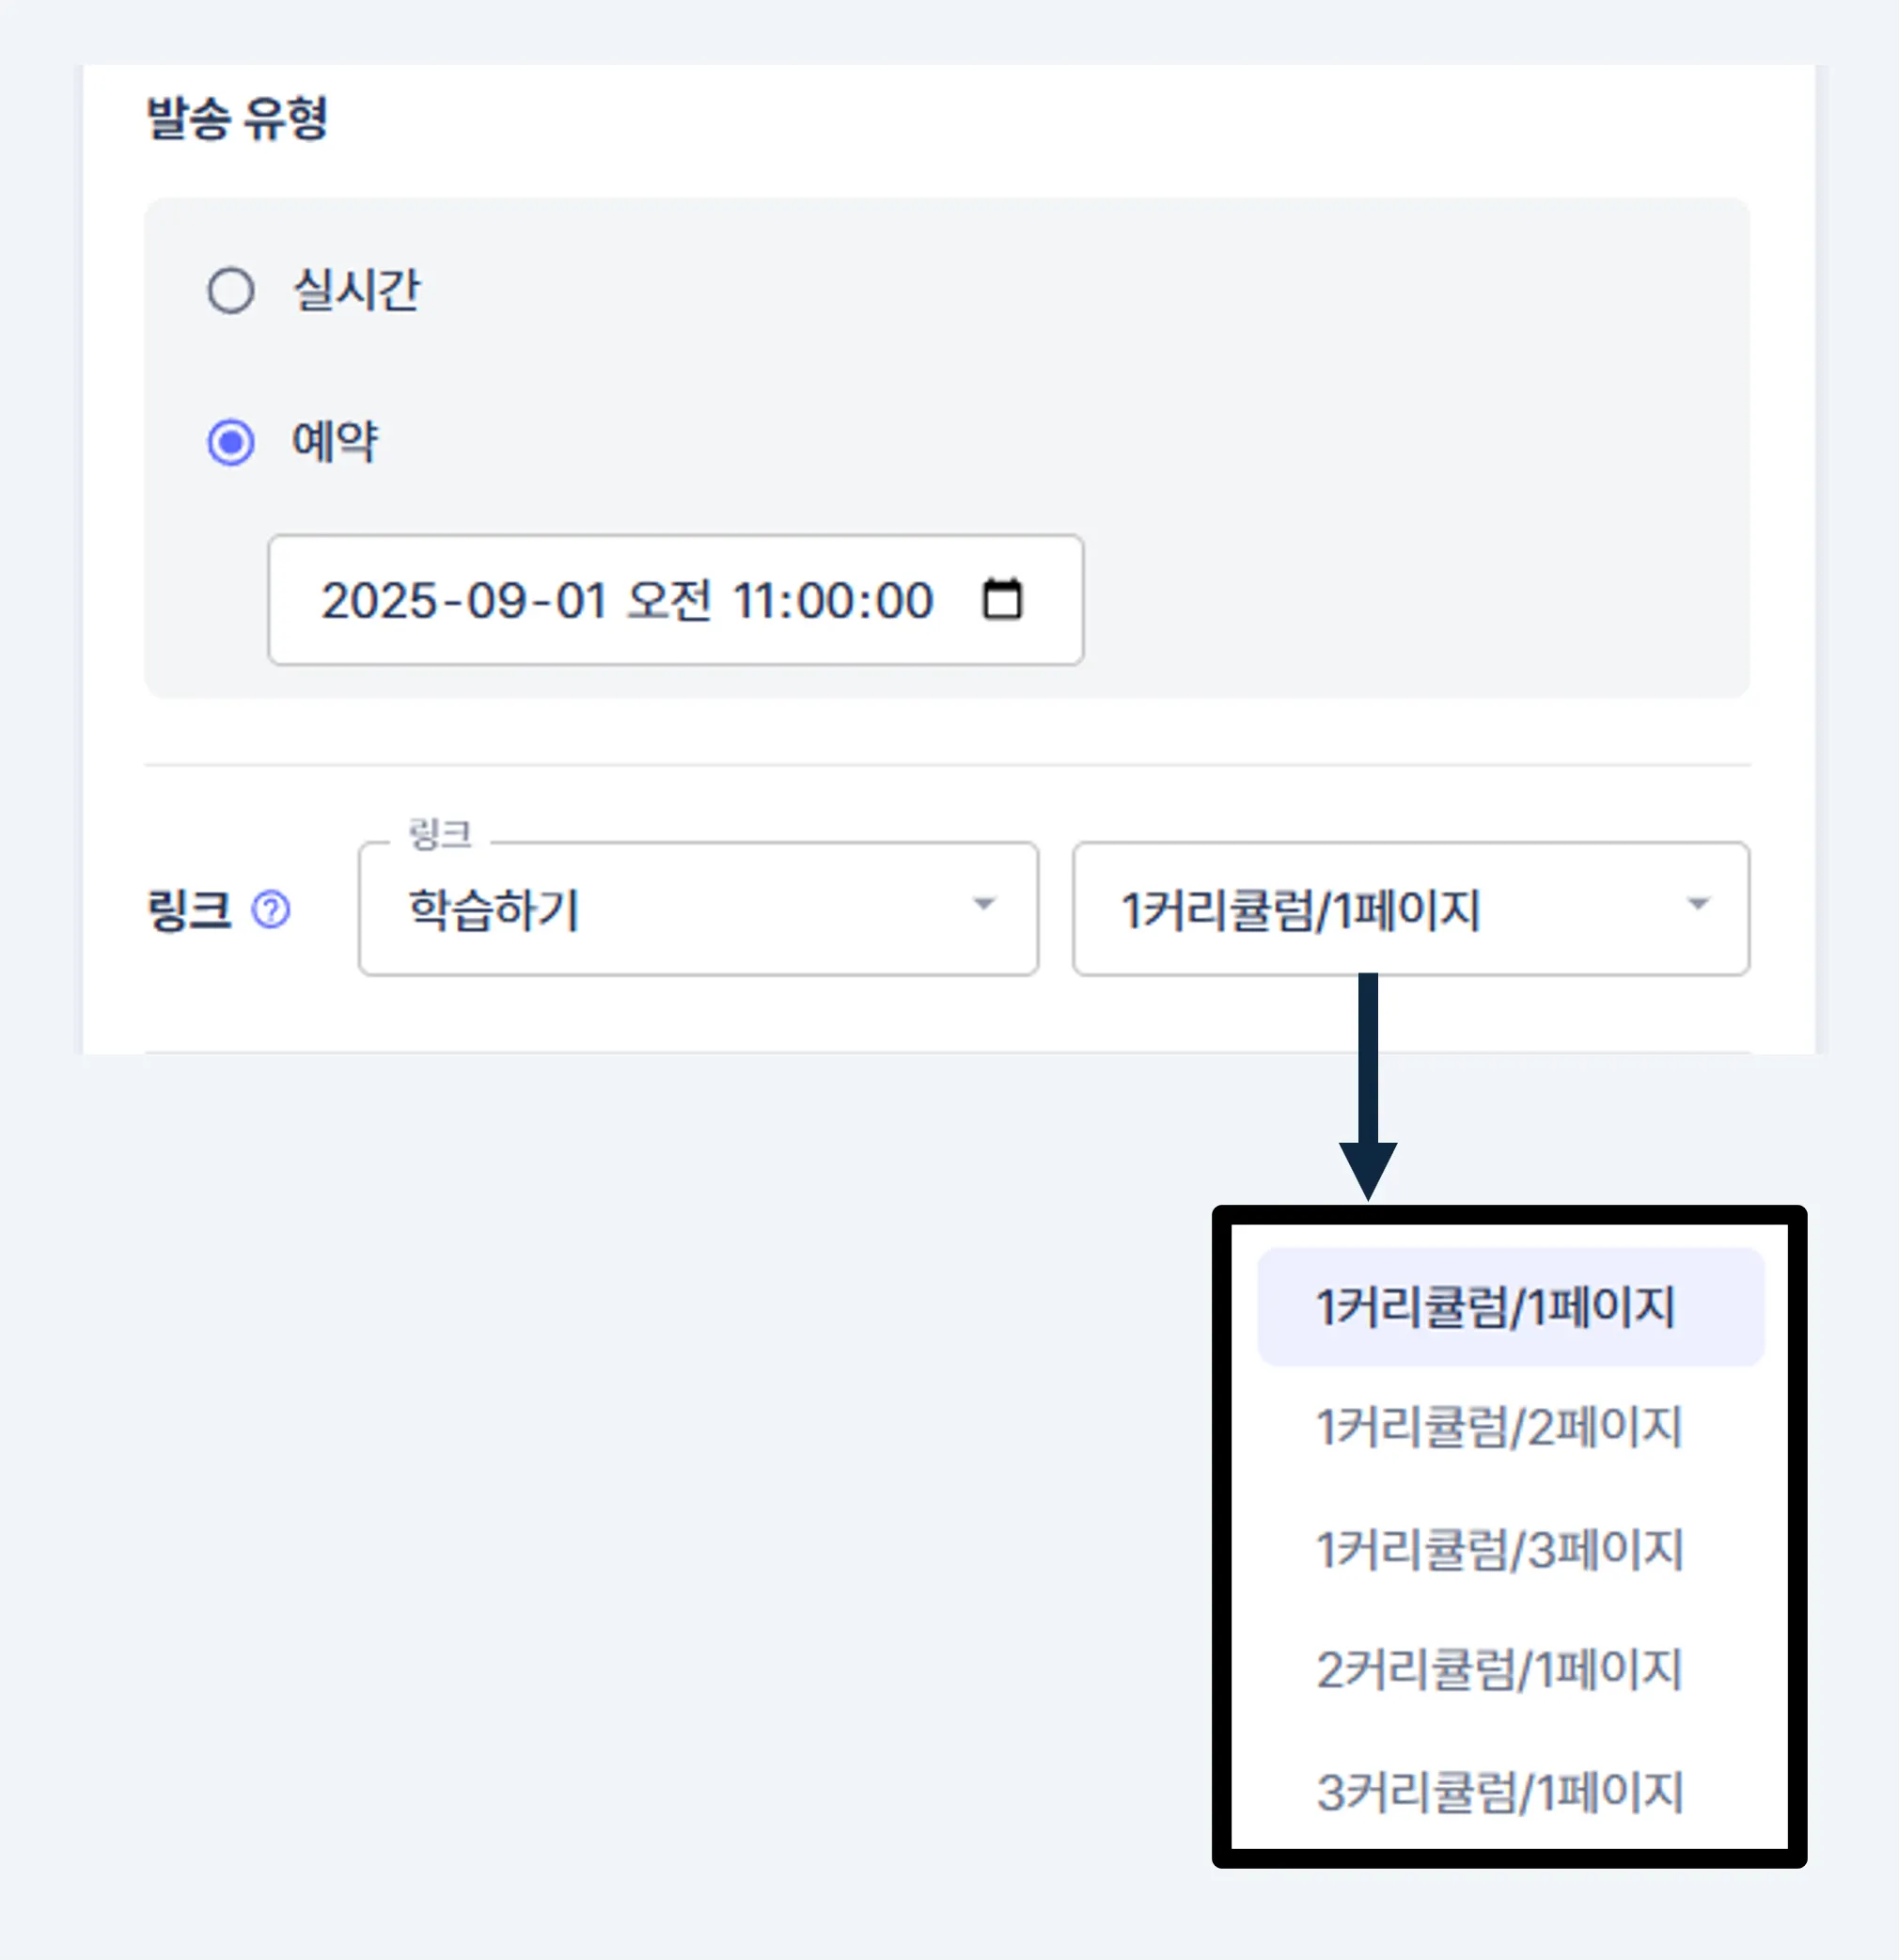Viewport: 1899px width, 1960px height.
Task: Click the 오전 AM/PM segment in date field
Action: coord(669,601)
